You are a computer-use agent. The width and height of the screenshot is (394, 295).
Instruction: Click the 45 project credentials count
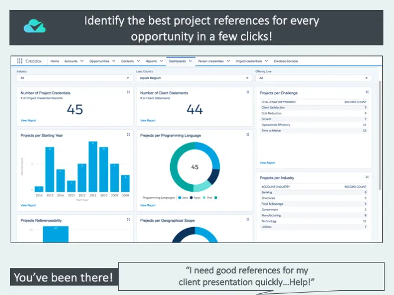(x=75, y=110)
